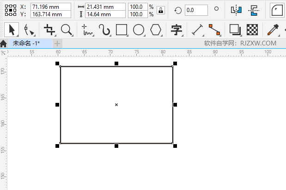Pick the Artistic Media tool
Screen dimensions: 286x190
[x=105, y=30]
